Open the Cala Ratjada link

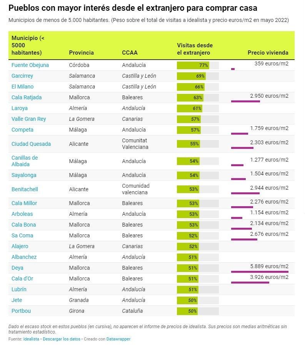click(x=27, y=97)
